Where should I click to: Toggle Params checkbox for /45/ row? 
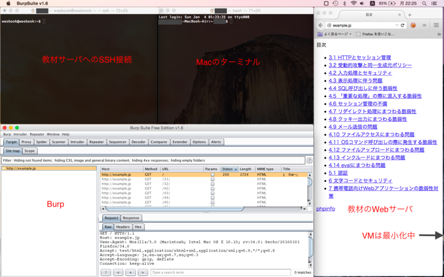click(213, 202)
